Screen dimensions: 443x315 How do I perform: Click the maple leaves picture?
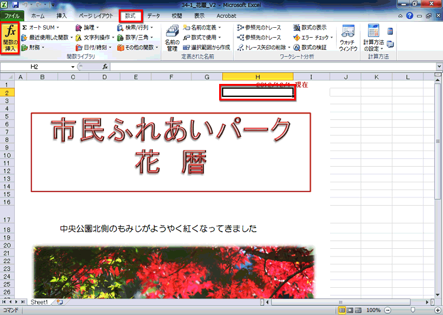click(x=174, y=272)
